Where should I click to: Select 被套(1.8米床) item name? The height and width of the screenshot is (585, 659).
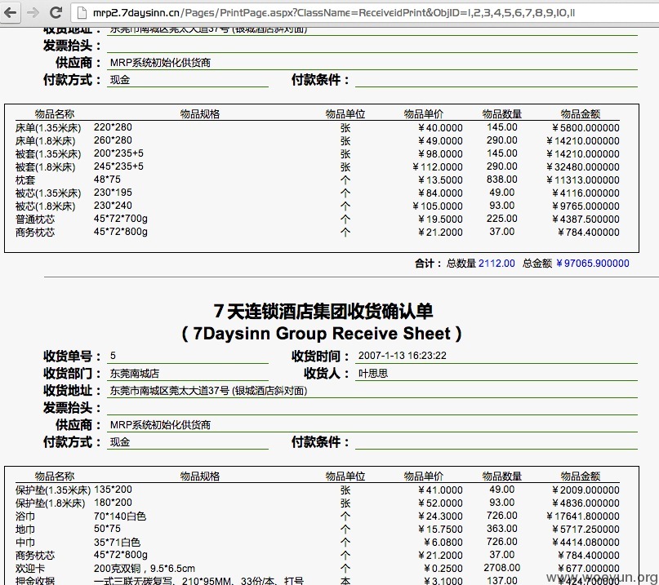click(46, 166)
